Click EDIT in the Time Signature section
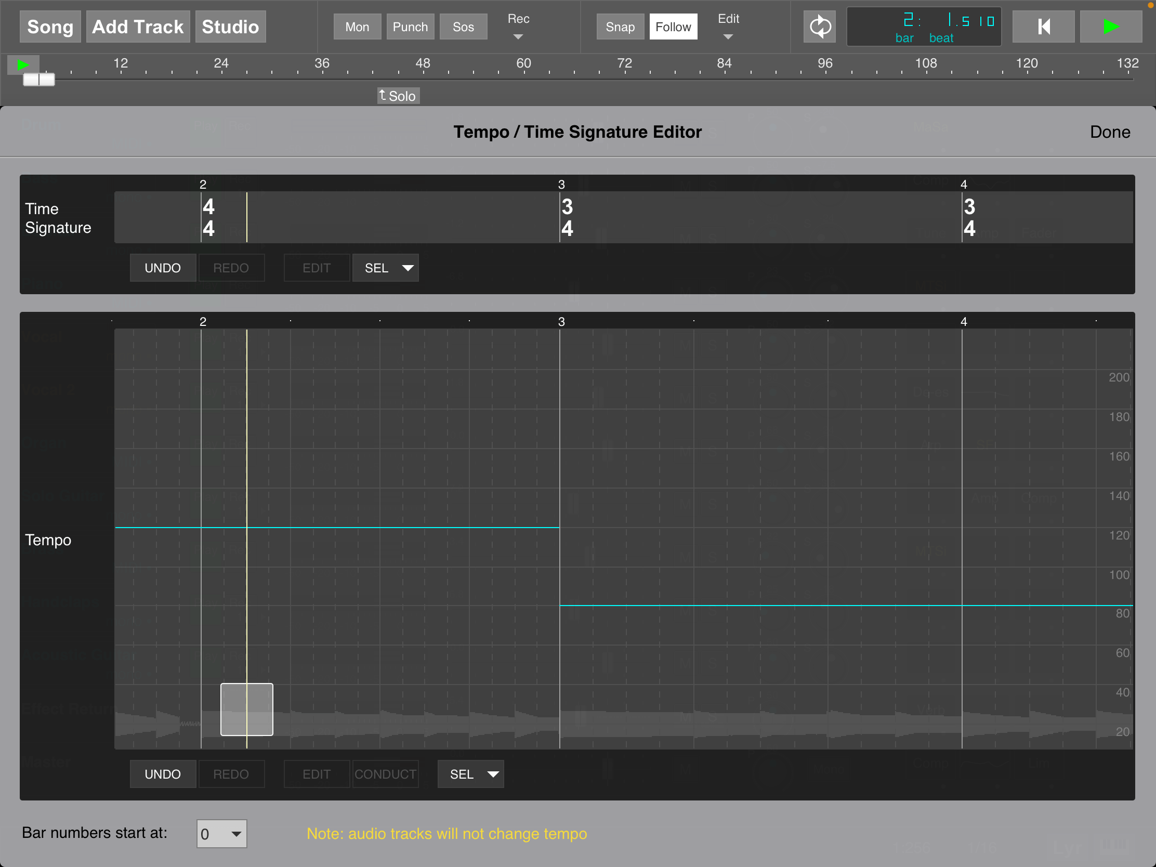The height and width of the screenshot is (867, 1156). (317, 268)
